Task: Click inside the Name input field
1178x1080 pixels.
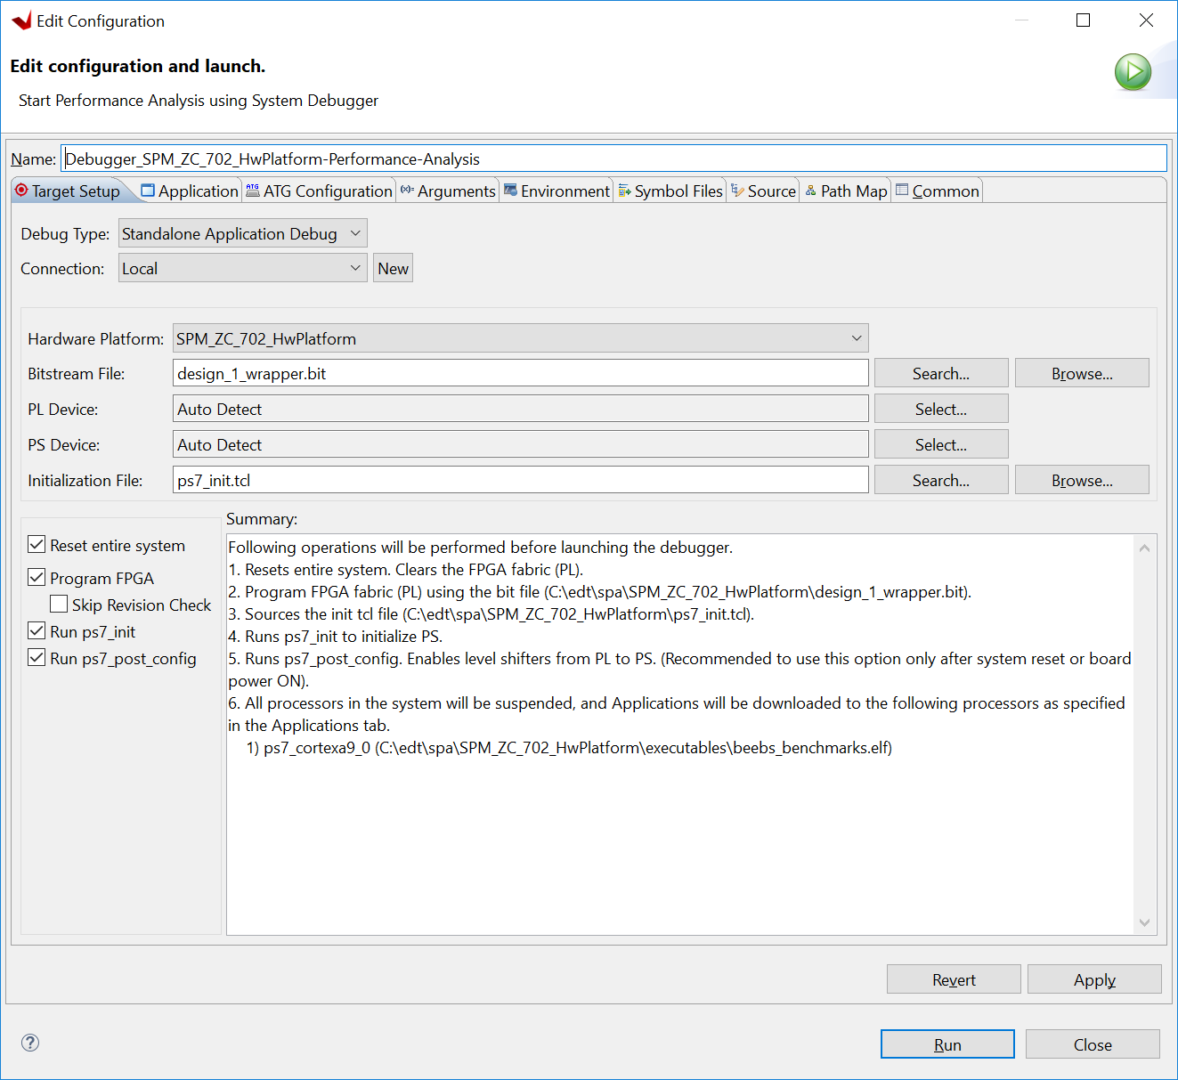Action: [356, 158]
